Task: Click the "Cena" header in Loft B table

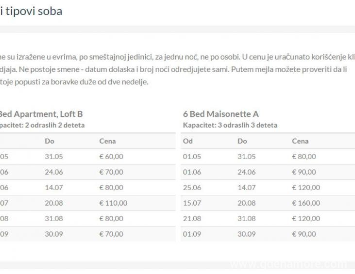Action: tap(107, 141)
